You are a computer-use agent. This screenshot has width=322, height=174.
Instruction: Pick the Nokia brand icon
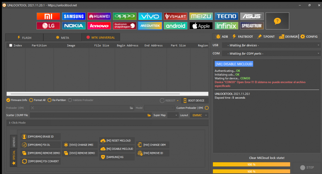[74, 26]
